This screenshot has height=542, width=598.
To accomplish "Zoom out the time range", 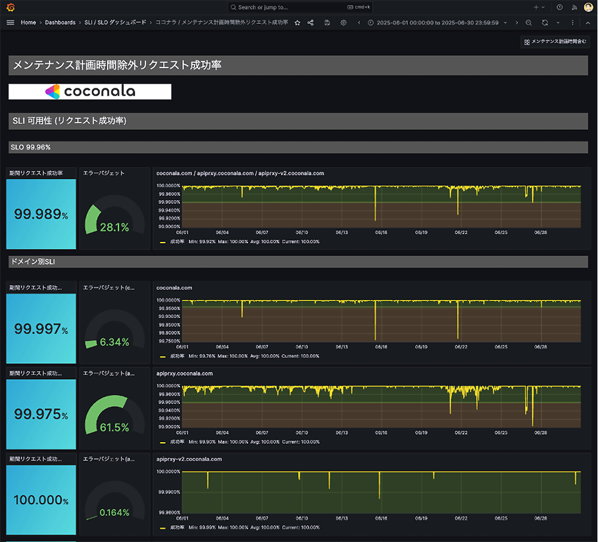I will point(529,23).
